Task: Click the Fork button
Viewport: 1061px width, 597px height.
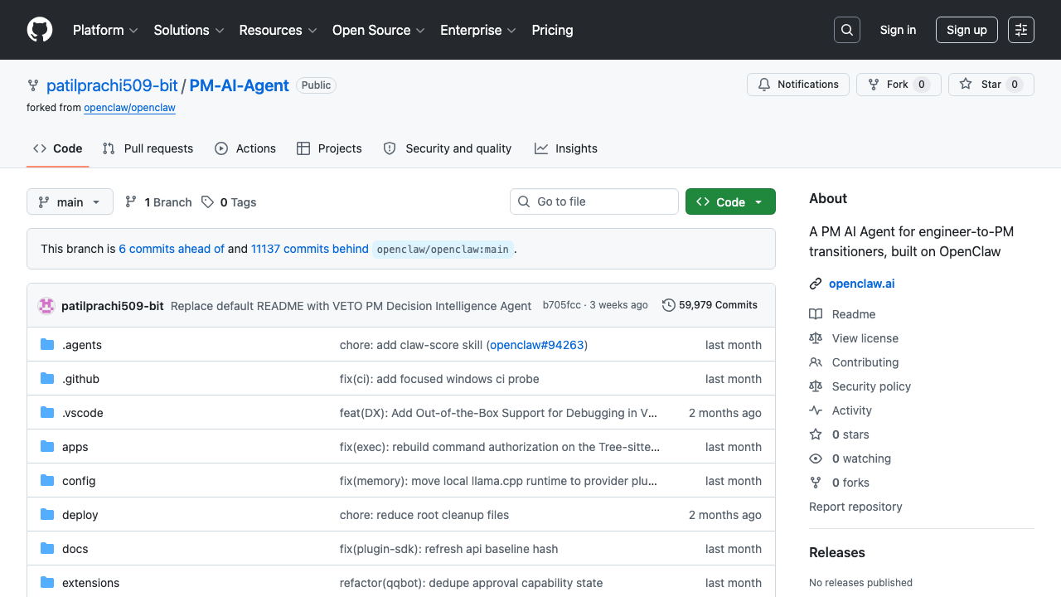Action: (899, 85)
